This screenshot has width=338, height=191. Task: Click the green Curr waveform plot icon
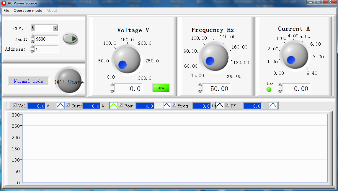[x=113, y=106]
